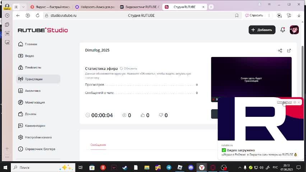Open Microsoft Store from taskbar

[92, 167]
